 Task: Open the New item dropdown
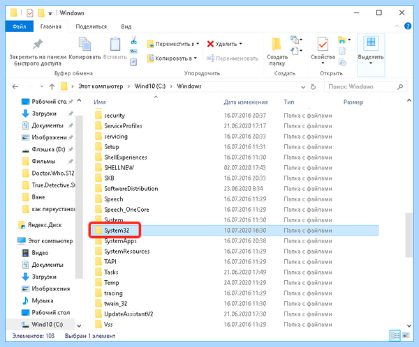pos(297,40)
